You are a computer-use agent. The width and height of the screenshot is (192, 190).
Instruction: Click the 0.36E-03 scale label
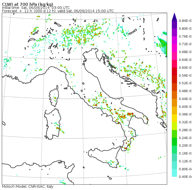pyautogui.click(x=185, y=114)
